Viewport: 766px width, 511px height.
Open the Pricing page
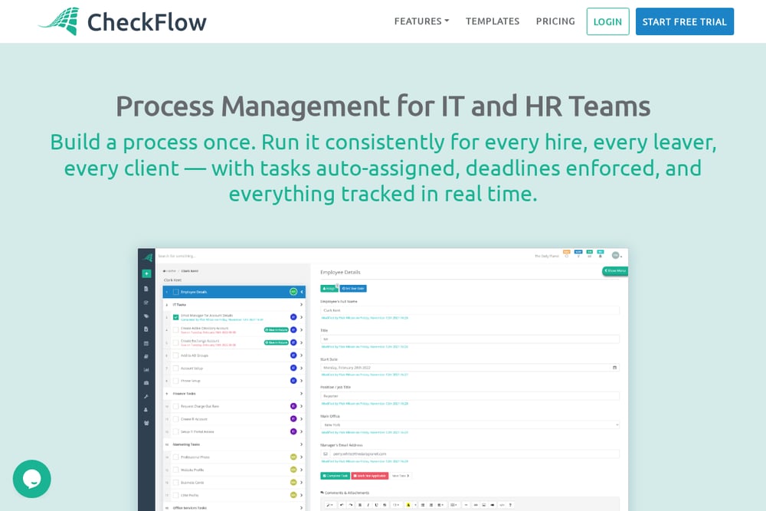[555, 21]
